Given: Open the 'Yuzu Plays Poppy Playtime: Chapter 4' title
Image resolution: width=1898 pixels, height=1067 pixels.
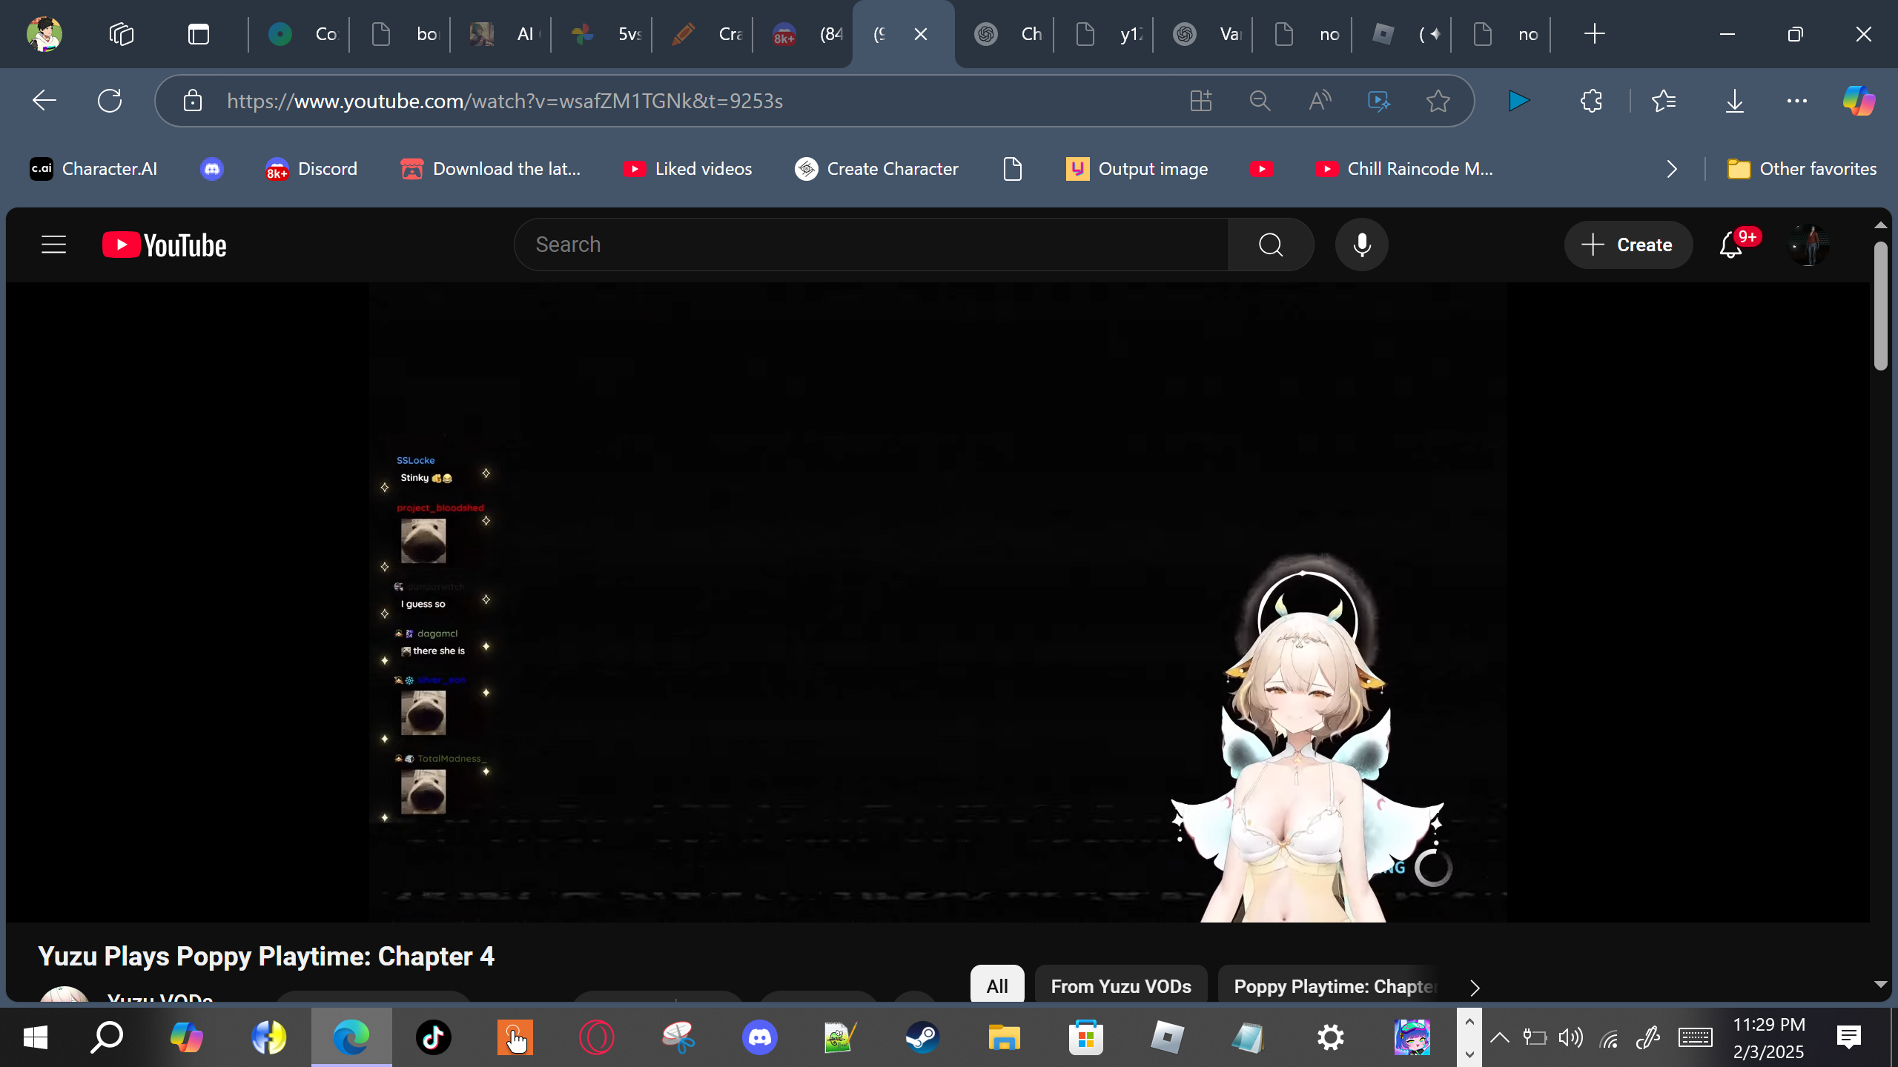Looking at the screenshot, I should pyautogui.click(x=266, y=956).
